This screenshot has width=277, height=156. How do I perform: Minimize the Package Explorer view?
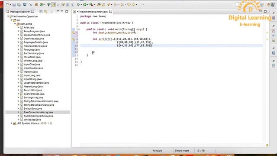(x=62, y=11)
